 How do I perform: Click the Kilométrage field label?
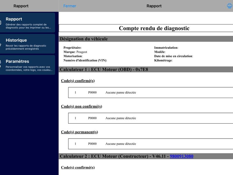(x=163, y=60)
